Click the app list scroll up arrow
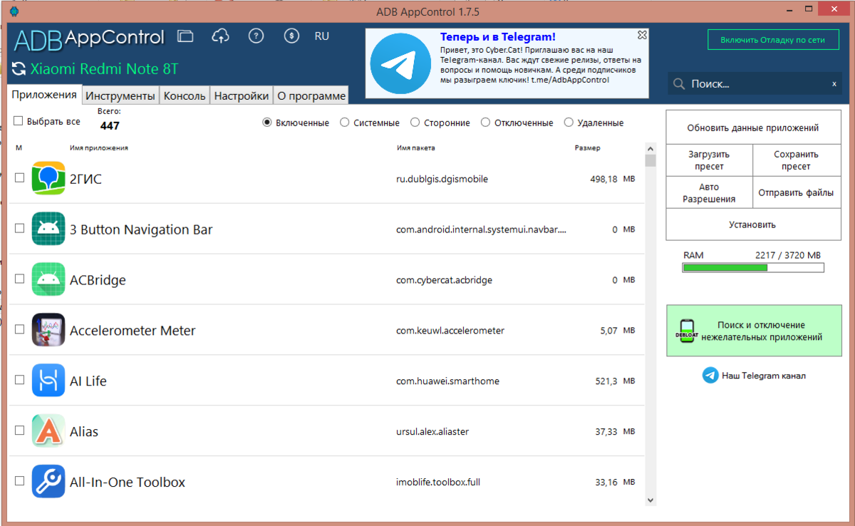 [x=650, y=148]
